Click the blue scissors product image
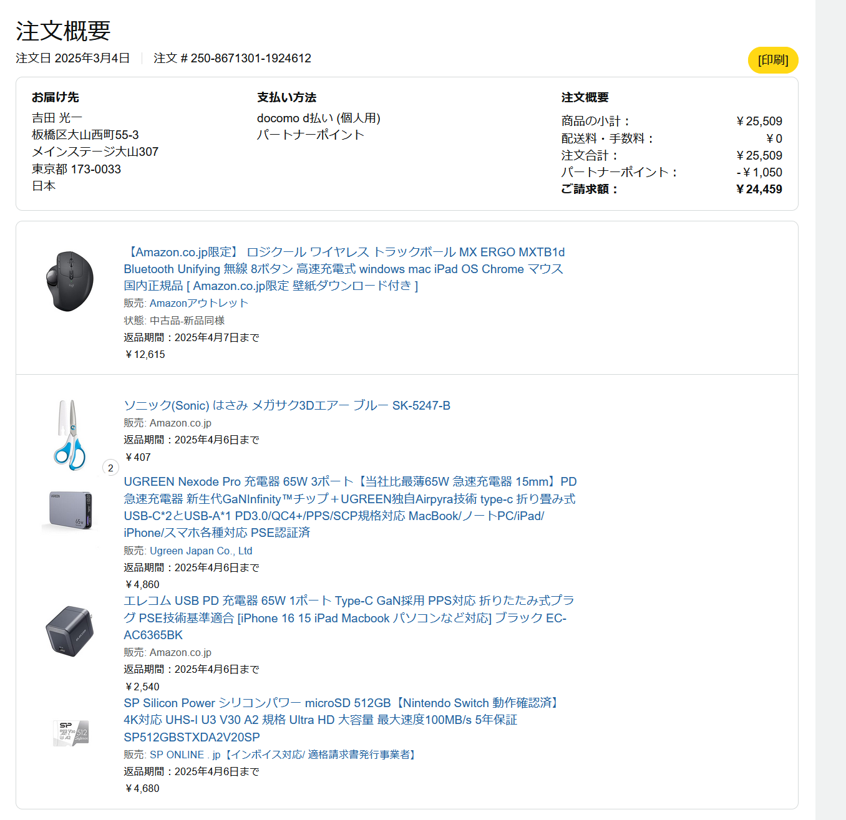The width and height of the screenshot is (846, 820). point(70,435)
